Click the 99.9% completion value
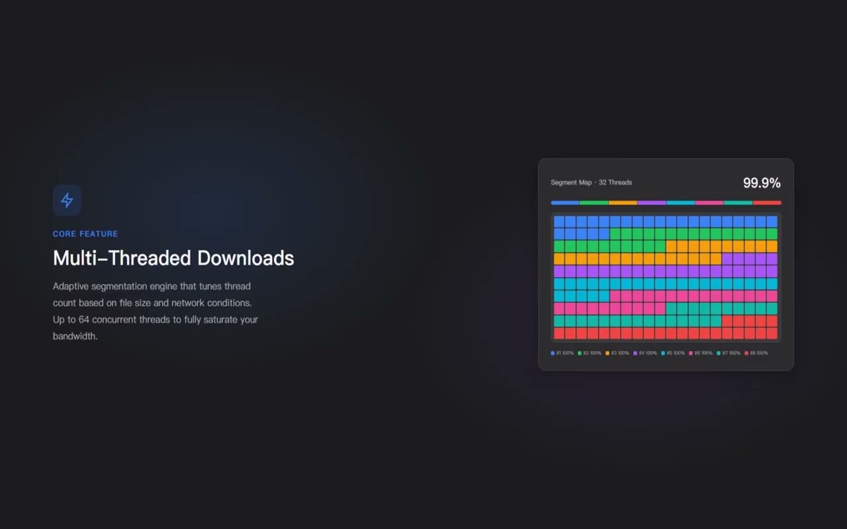847x529 pixels. tap(762, 183)
